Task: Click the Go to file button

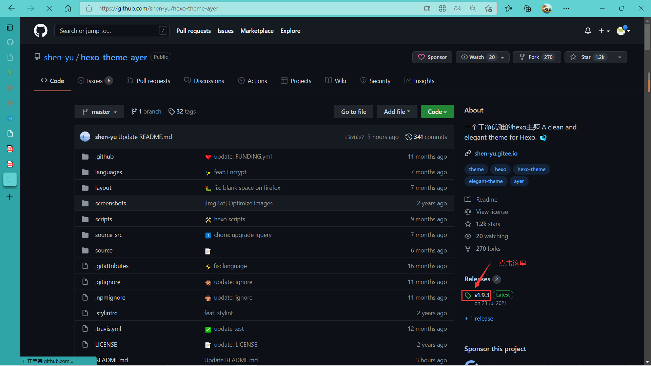Action: (x=354, y=112)
